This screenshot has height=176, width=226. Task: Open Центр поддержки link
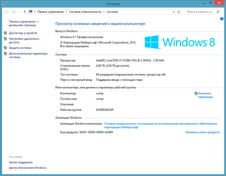pyautogui.click(x=21, y=162)
